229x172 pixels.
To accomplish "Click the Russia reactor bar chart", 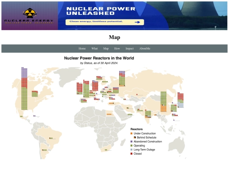I will point(122,79).
